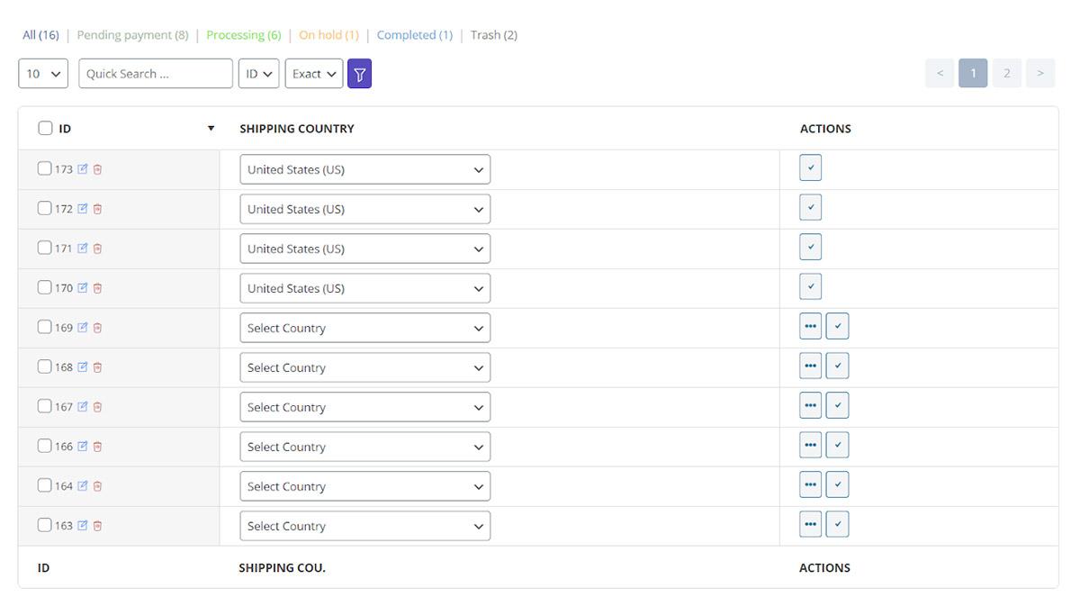Open the edit icon for order 167

click(x=83, y=407)
